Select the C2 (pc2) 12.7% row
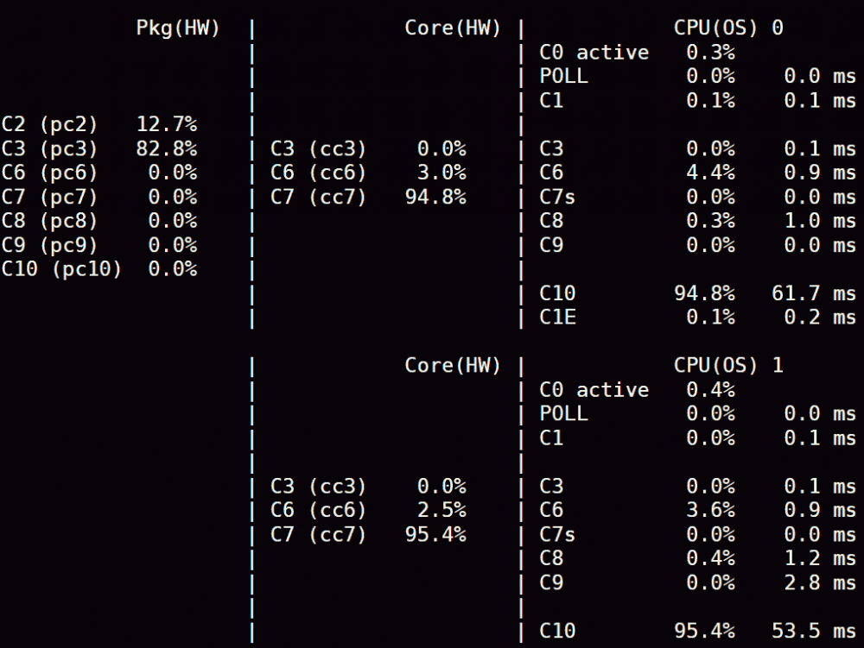This screenshot has width=864, height=648. pyautogui.click(x=99, y=124)
